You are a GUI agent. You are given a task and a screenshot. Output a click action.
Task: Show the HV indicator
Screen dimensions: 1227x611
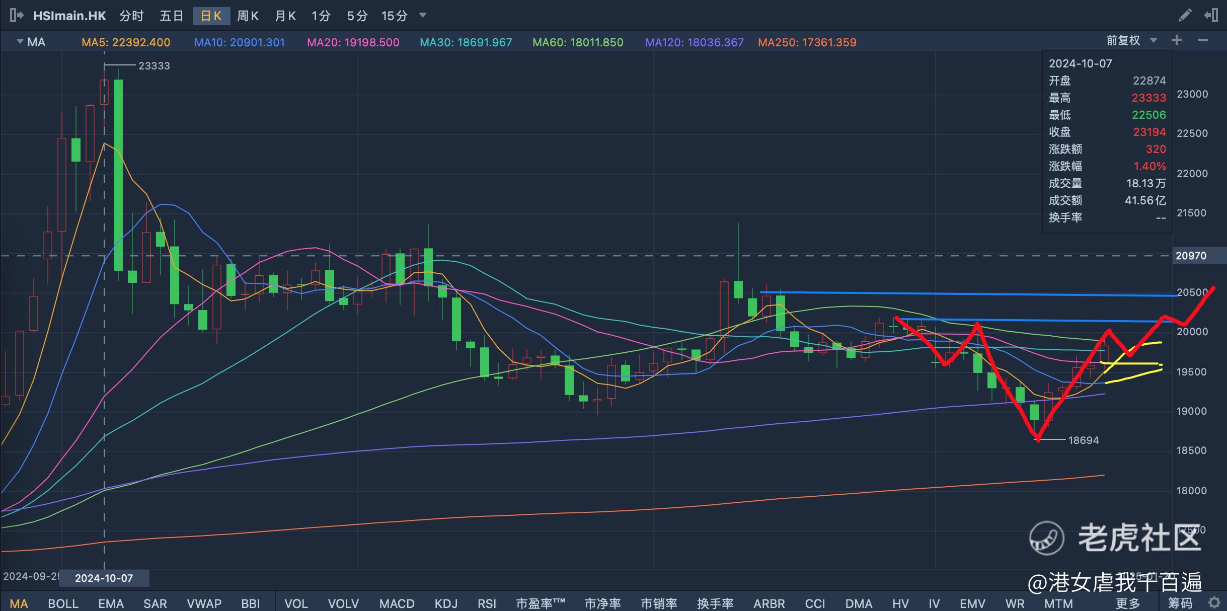coord(900,603)
